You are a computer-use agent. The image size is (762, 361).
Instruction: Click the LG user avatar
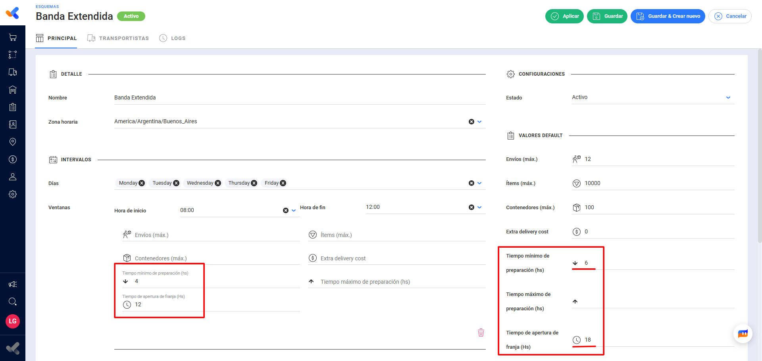(13, 321)
